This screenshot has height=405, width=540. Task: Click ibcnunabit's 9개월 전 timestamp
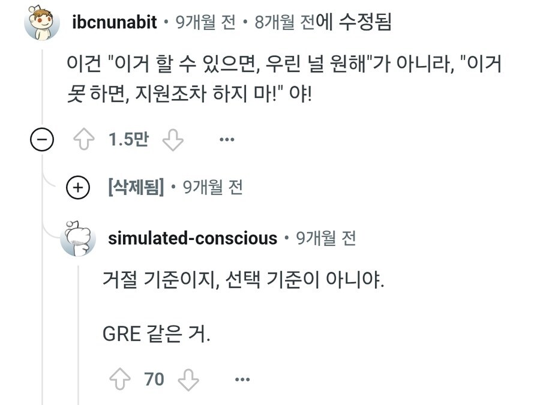pyautogui.click(x=204, y=23)
